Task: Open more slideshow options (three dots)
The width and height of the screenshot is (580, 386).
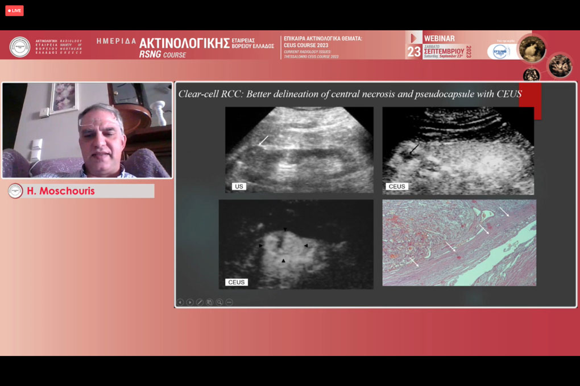Action: coord(229,303)
